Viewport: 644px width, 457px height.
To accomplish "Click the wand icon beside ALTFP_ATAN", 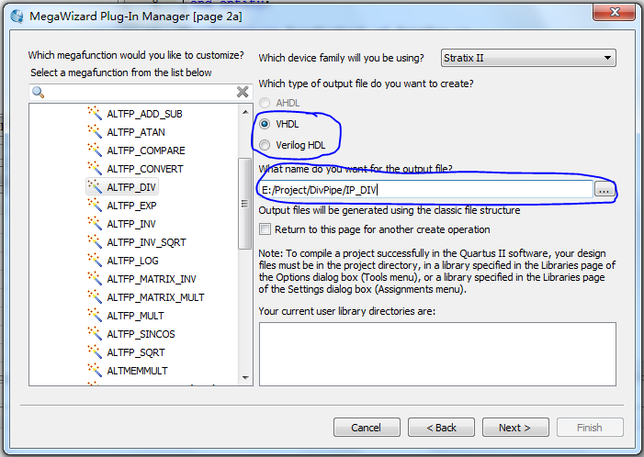I will click(x=95, y=131).
